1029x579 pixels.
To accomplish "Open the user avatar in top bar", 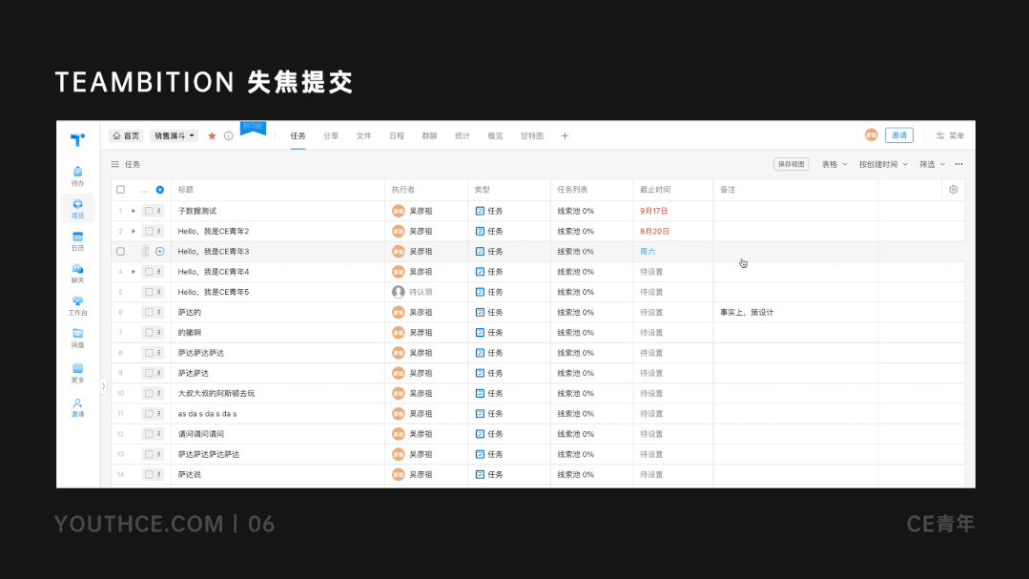I will (872, 135).
